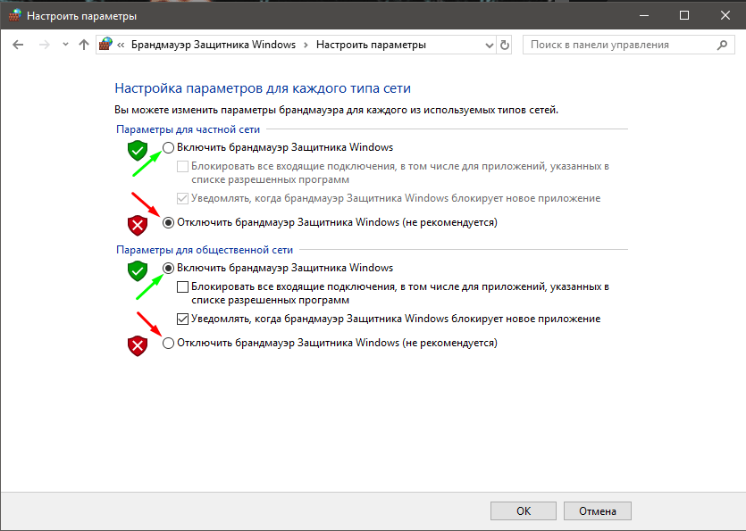Uncheck notify when blocked, public network

tap(182, 319)
